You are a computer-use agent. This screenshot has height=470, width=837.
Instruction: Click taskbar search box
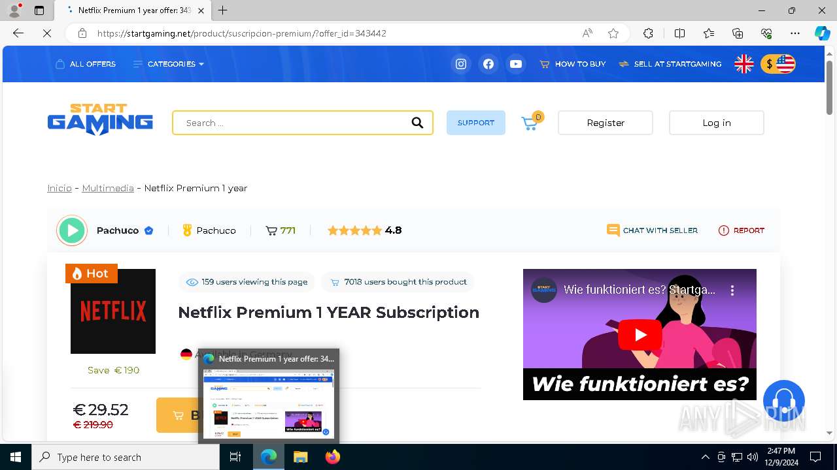click(x=126, y=457)
